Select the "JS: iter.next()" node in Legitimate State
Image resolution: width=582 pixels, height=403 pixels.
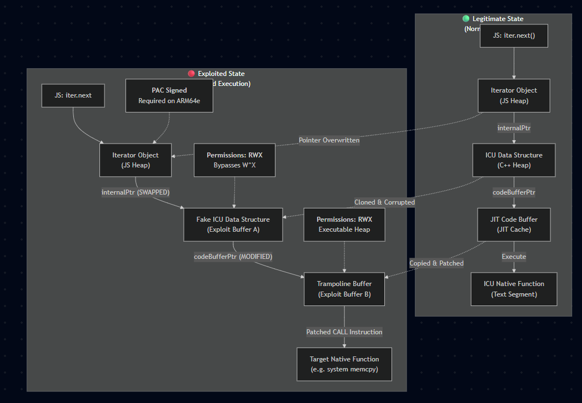[514, 35]
